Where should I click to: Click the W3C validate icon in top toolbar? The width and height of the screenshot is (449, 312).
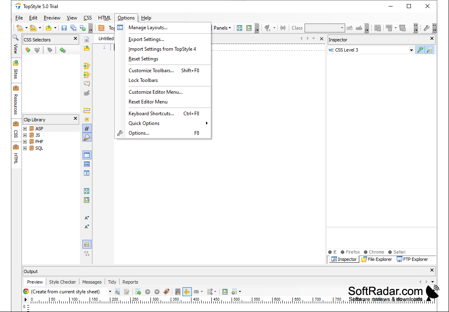pyautogui.click(x=378, y=28)
